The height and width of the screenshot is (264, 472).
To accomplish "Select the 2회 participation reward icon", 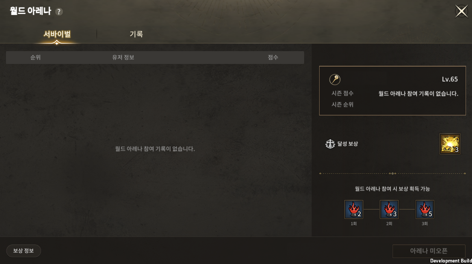I will pyautogui.click(x=389, y=209).
